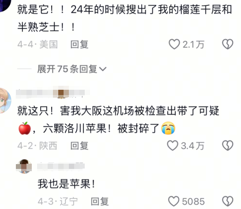Tap the 3.4万 like count

(192, 146)
